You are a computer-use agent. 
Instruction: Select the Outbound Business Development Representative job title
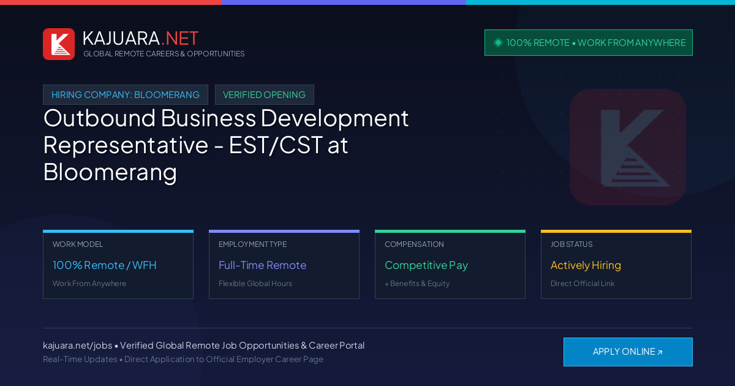pyautogui.click(x=226, y=145)
